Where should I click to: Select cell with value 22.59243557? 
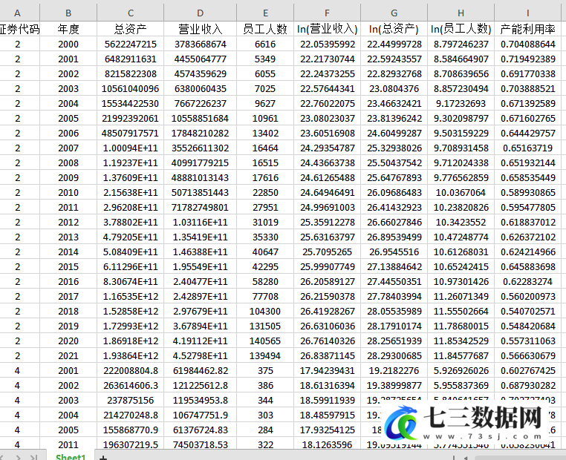click(394, 59)
